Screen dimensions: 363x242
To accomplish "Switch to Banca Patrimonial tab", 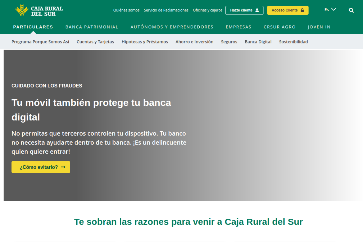I will click(x=92, y=27).
